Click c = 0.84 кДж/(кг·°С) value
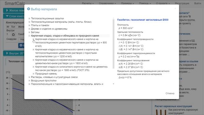Screen dimensions: 204x115 [x=129, y=35]
